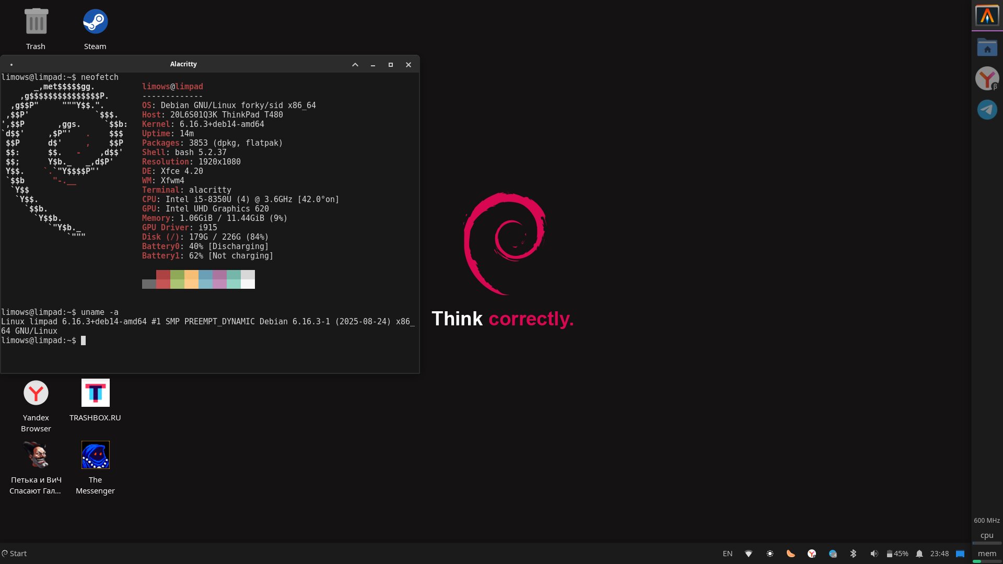Minimize the Alacritty window
Screen dimensions: 1003x564
pos(373,65)
